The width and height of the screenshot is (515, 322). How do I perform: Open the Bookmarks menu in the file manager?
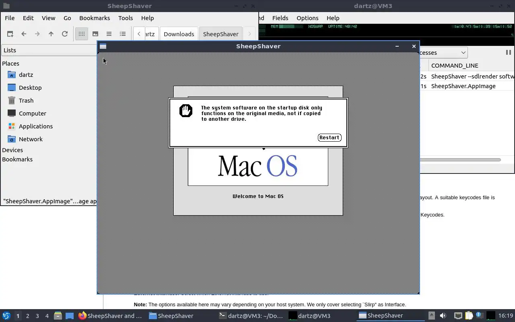click(95, 18)
